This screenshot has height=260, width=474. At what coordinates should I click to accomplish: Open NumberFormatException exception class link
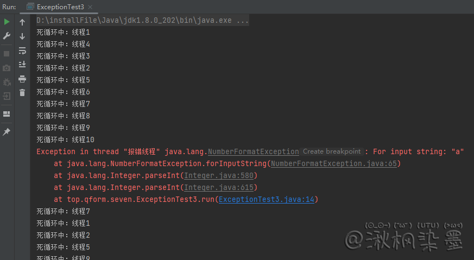point(253,152)
